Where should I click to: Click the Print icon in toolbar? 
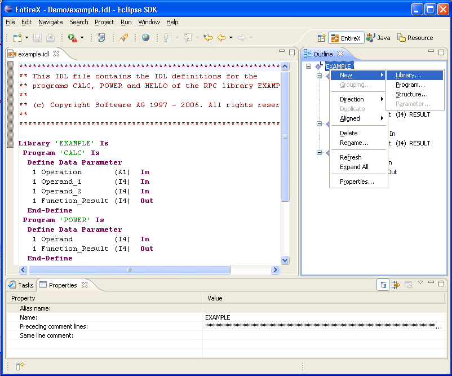[x=51, y=38]
